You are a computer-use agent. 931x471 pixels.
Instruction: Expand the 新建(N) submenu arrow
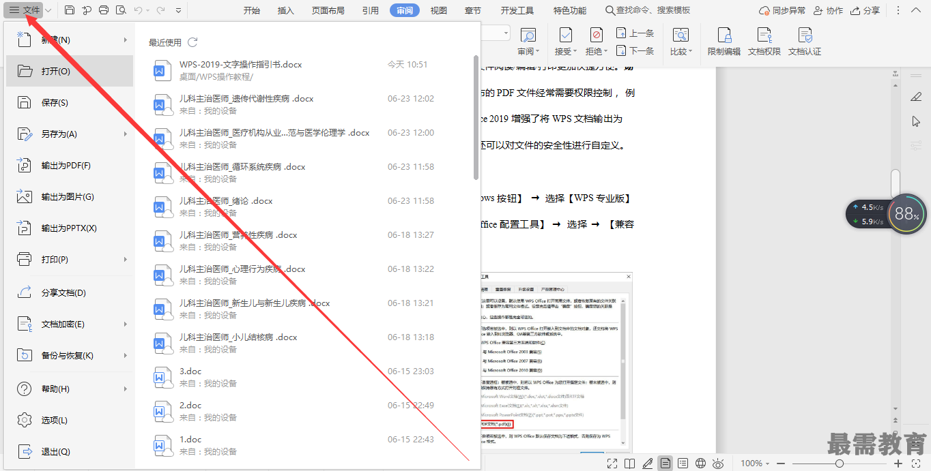pyautogui.click(x=126, y=40)
